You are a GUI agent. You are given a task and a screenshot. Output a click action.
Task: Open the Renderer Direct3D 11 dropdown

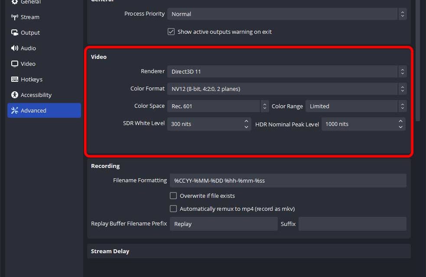tap(287, 71)
